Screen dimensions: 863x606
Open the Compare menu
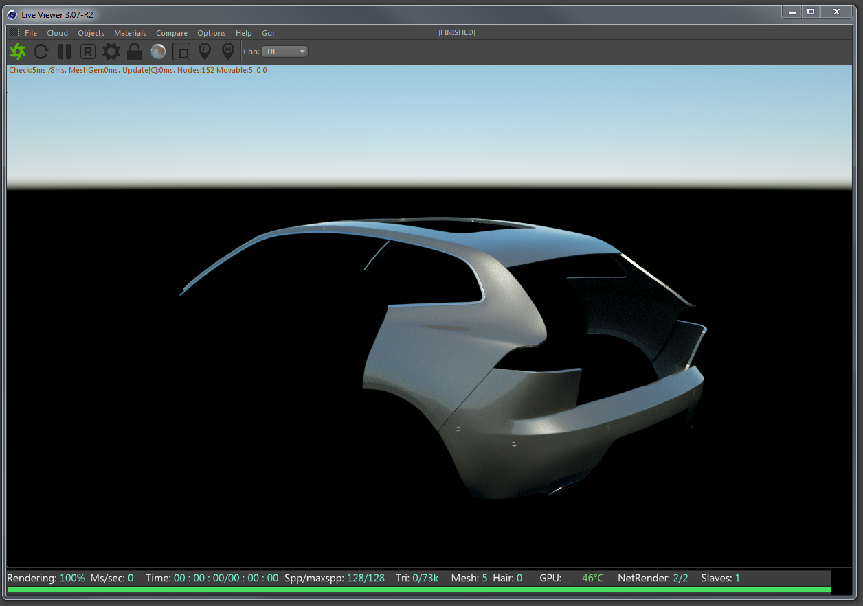(172, 33)
